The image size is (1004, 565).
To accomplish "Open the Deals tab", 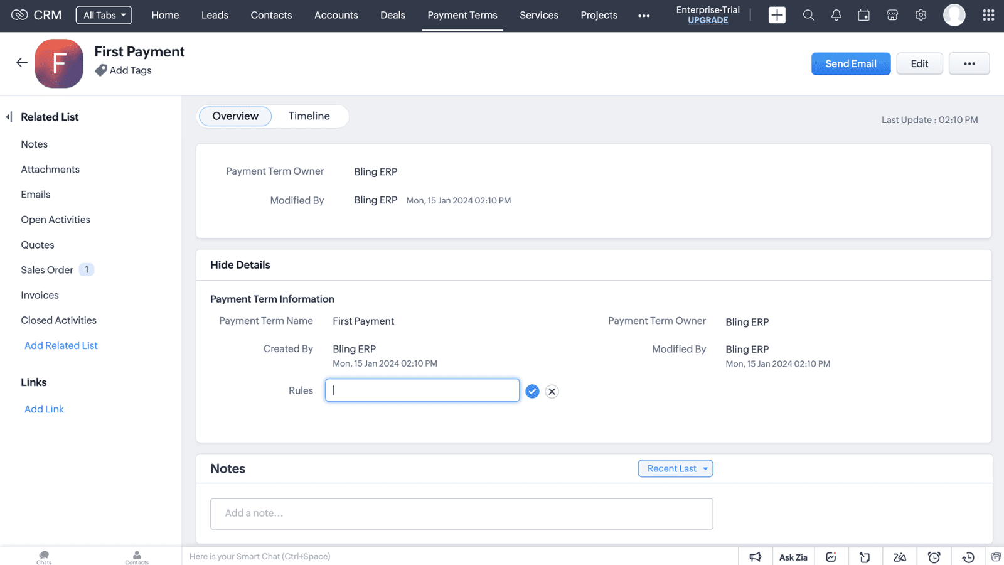I will tap(392, 15).
